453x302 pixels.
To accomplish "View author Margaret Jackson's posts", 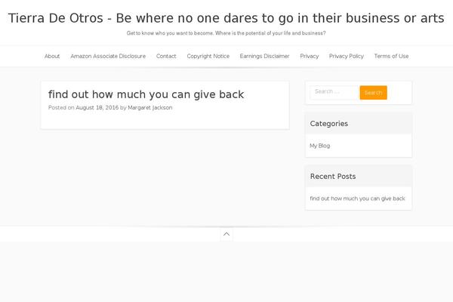I will point(150,107).
